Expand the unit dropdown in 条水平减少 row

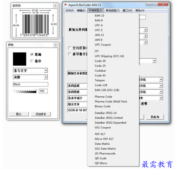tap(161, 98)
